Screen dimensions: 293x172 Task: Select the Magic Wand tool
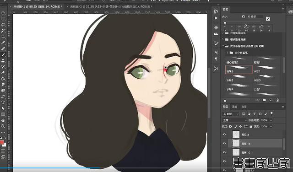[3, 31]
